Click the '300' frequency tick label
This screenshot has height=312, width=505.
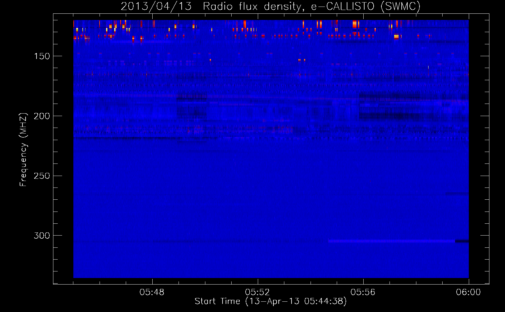tap(42, 236)
